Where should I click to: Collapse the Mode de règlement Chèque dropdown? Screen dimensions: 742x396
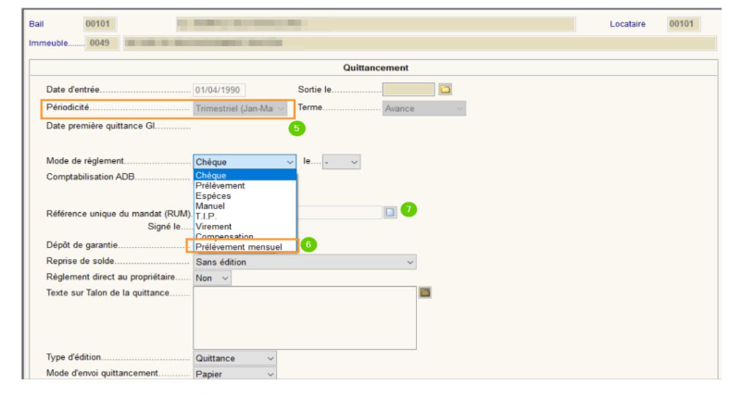pos(245,162)
